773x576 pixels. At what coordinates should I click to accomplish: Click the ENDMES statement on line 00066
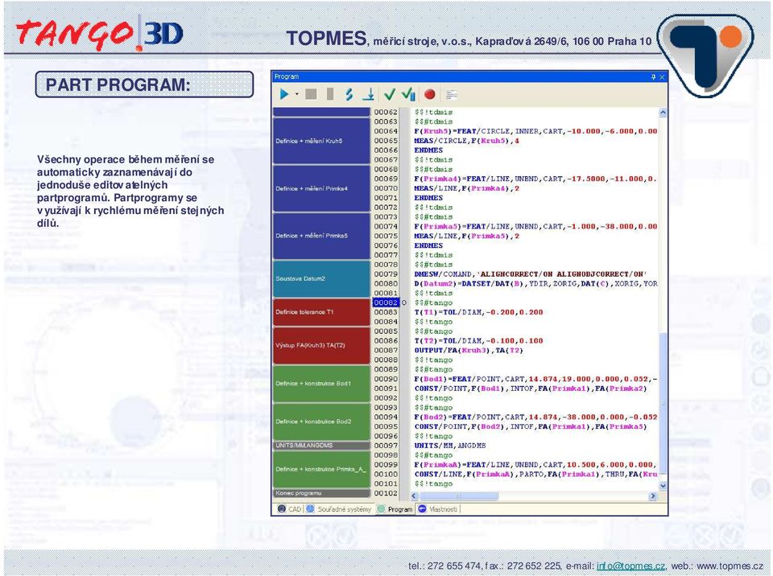coord(428,150)
